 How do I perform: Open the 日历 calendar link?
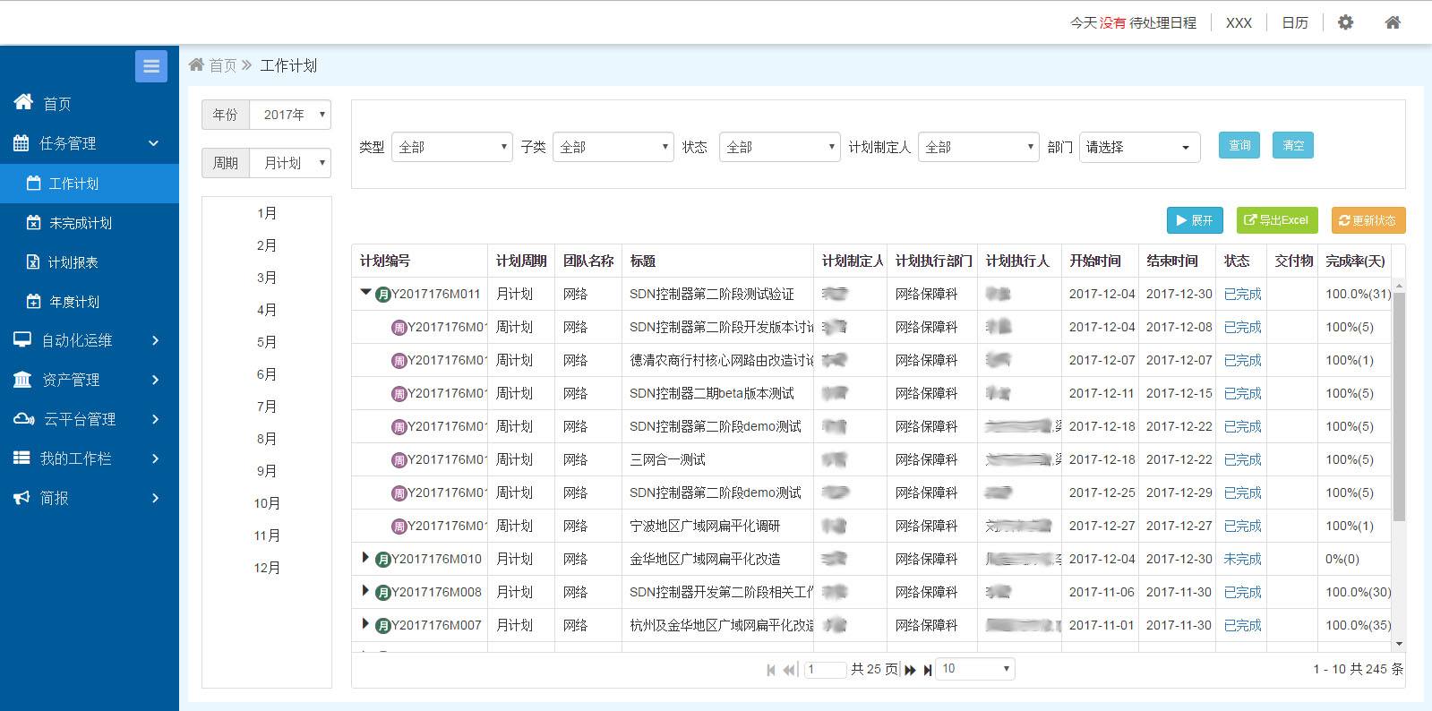coord(1295,22)
